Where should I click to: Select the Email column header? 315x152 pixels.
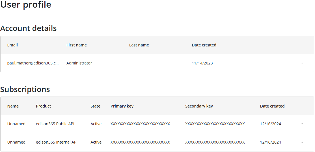point(12,45)
